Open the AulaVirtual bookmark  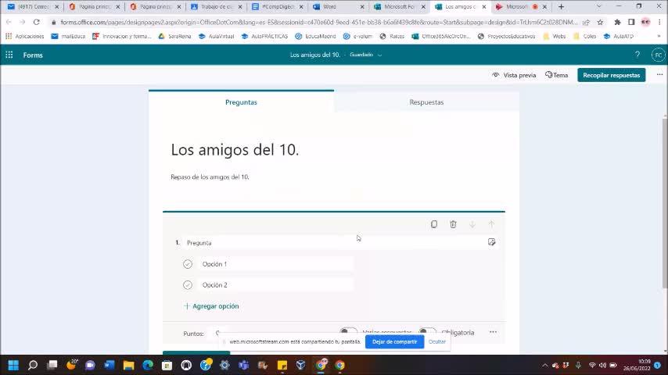[x=217, y=36]
